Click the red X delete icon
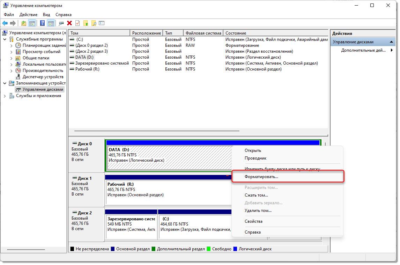Screen dimensions: 400x265 69,23
